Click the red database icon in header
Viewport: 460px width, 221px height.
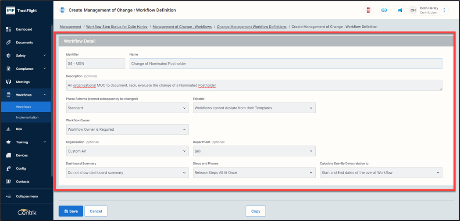click(368, 10)
